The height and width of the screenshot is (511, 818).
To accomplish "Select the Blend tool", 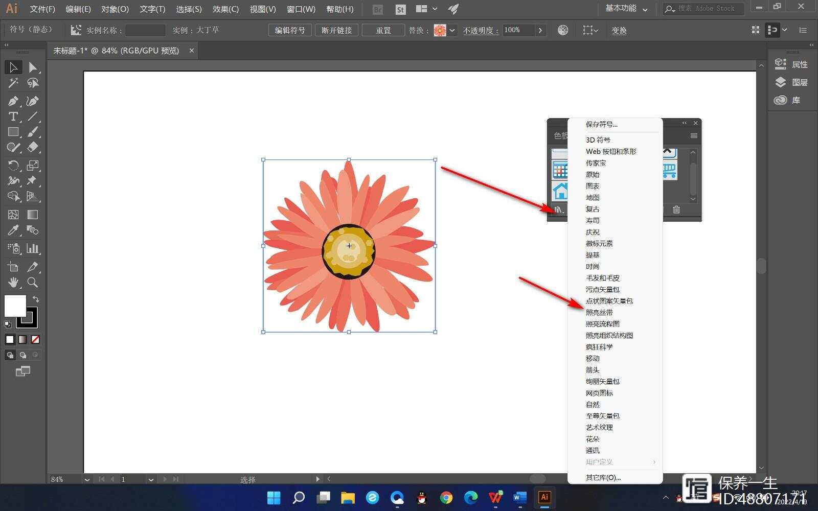I will pyautogui.click(x=33, y=230).
